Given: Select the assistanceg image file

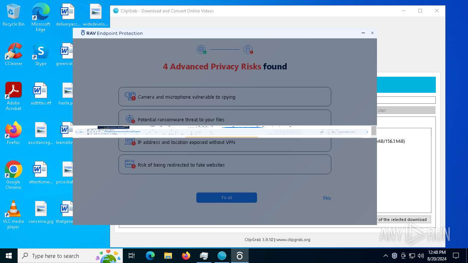Looking at the screenshot, I should click(x=41, y=133).
